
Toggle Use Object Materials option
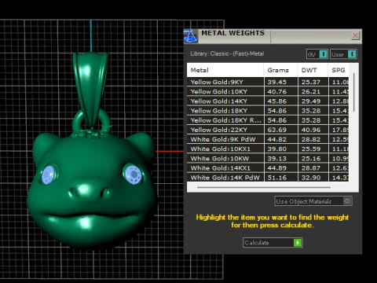(313, 201)
